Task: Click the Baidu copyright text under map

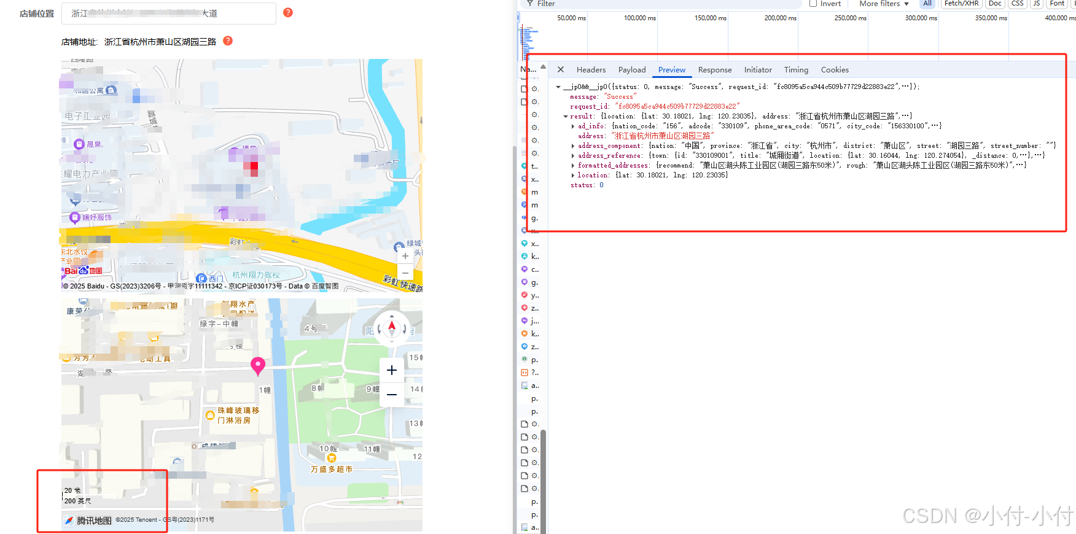Action: [200, 286]
